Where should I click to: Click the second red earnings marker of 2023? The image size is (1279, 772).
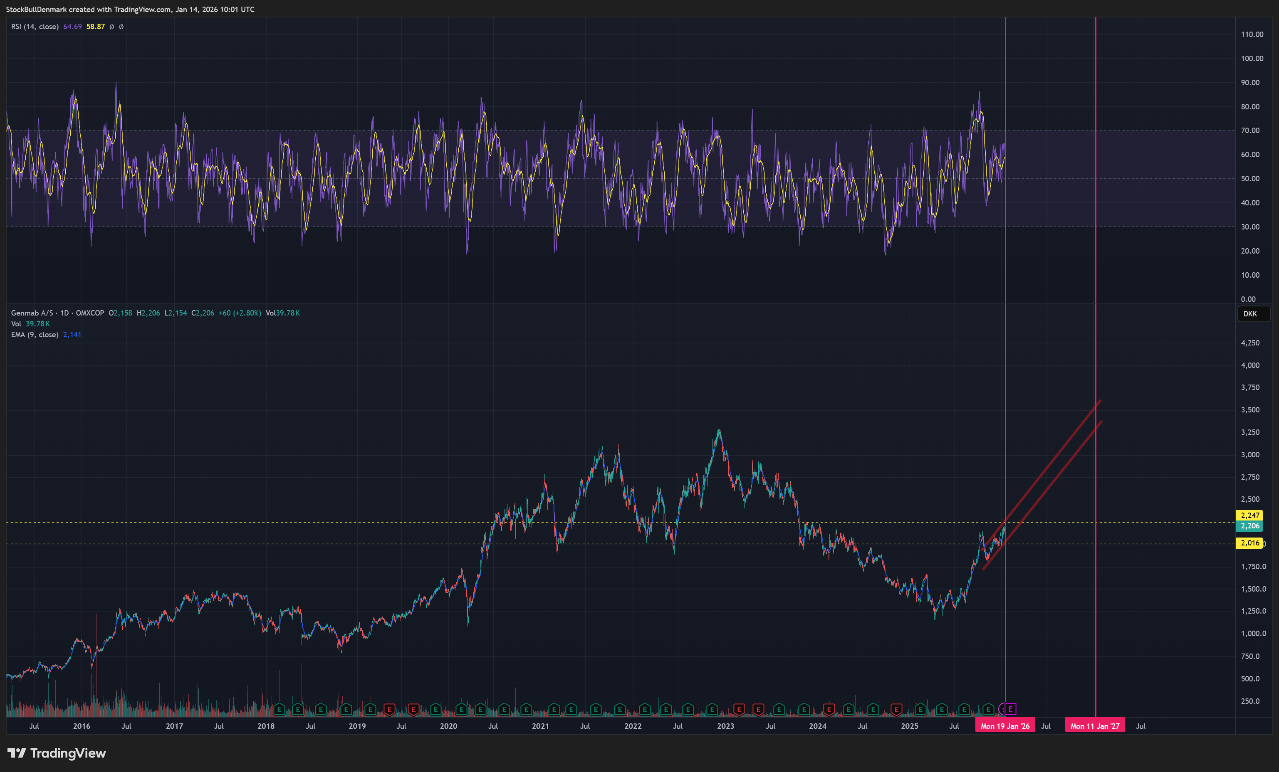[758, 709]
